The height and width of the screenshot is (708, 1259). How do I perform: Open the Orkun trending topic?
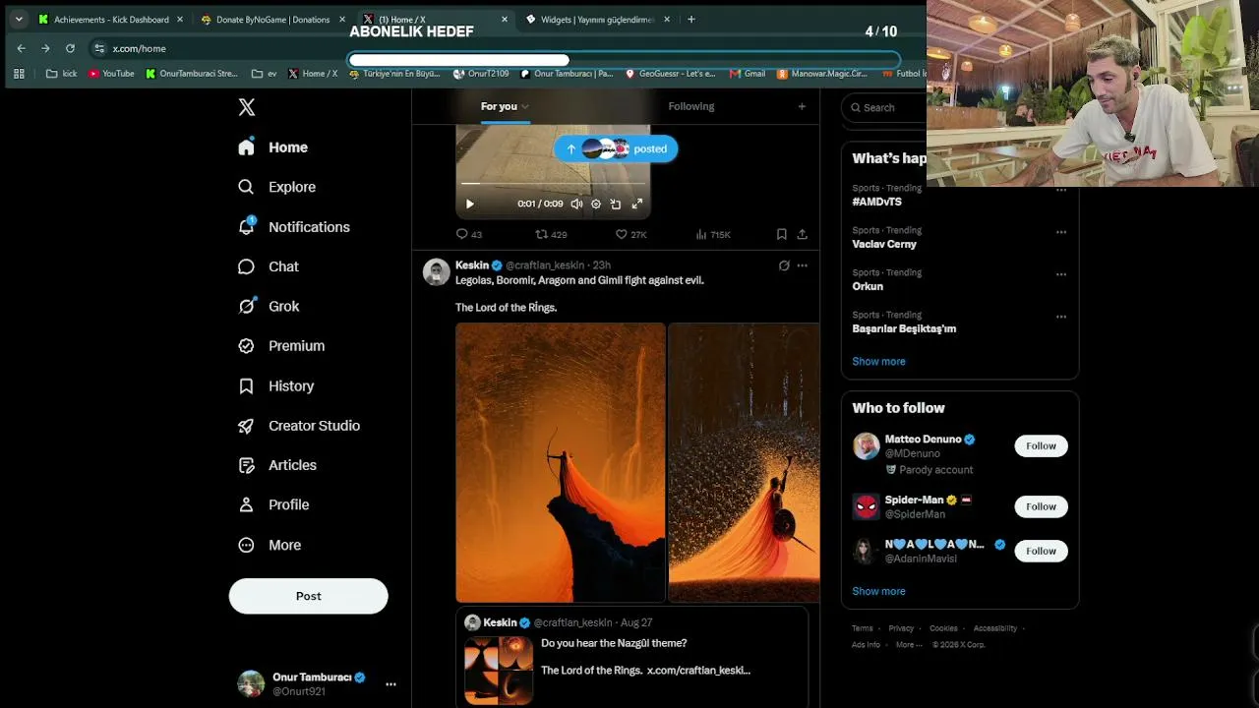pos(868,286)
